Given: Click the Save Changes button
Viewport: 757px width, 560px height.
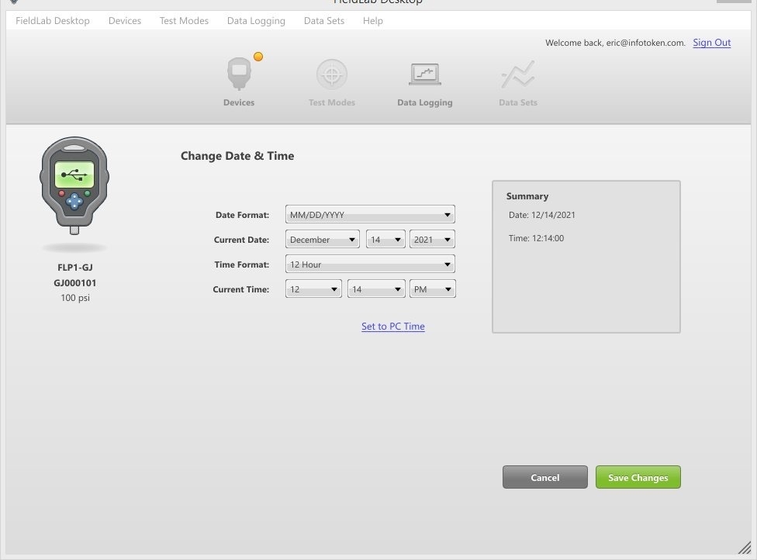Looking at the screenshot, I should click(638, 477).
